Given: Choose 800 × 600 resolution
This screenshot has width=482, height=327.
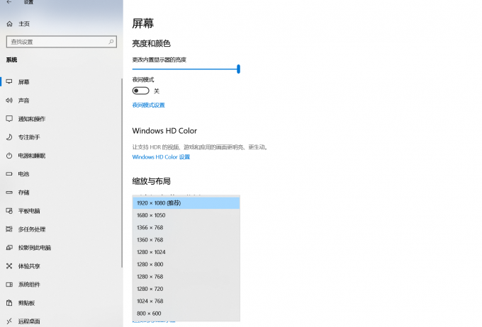Looking at the screenshot, I should 186,314.
